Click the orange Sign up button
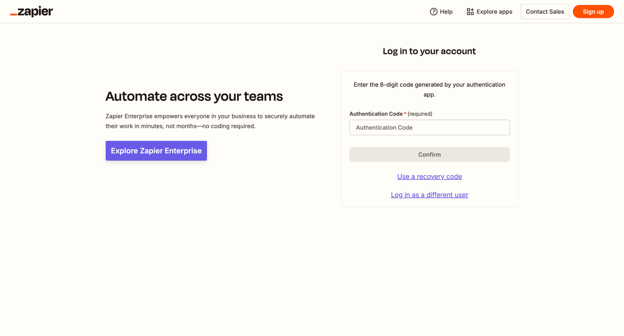 pos(593,12)
